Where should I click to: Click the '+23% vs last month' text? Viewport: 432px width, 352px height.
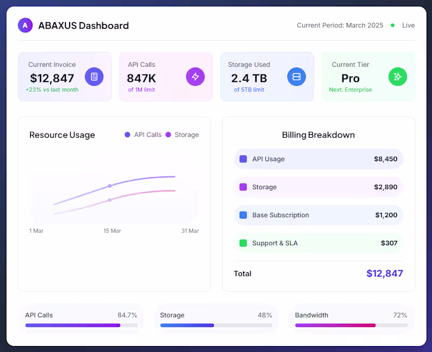point(52,89)
